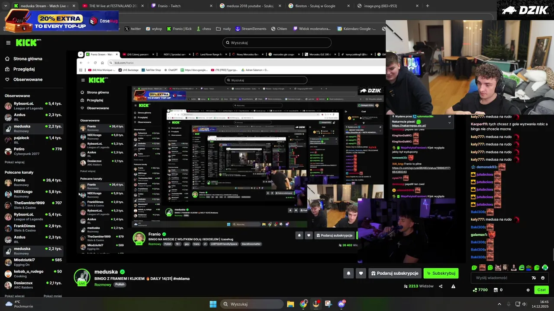This screenshot has width=554, height=311.
Task: Click Podaruj subskrypcje button
Action: (395, 273)
